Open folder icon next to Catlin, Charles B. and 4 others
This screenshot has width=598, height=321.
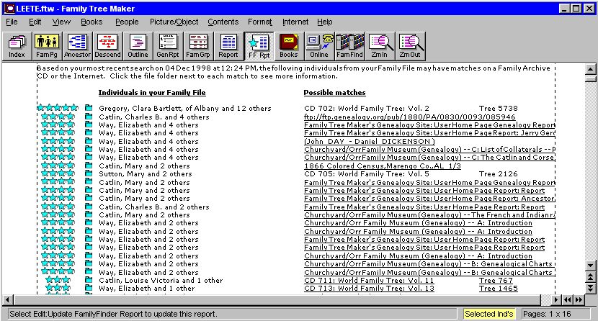[89, 117]
